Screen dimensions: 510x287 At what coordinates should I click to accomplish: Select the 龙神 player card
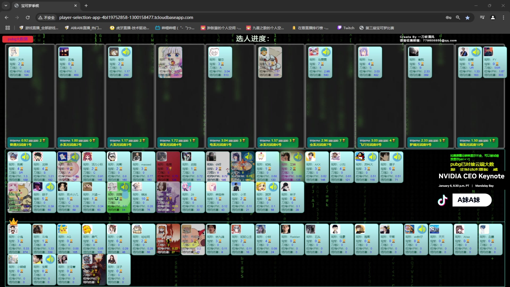pyautogui.click(x=44, y=167)
